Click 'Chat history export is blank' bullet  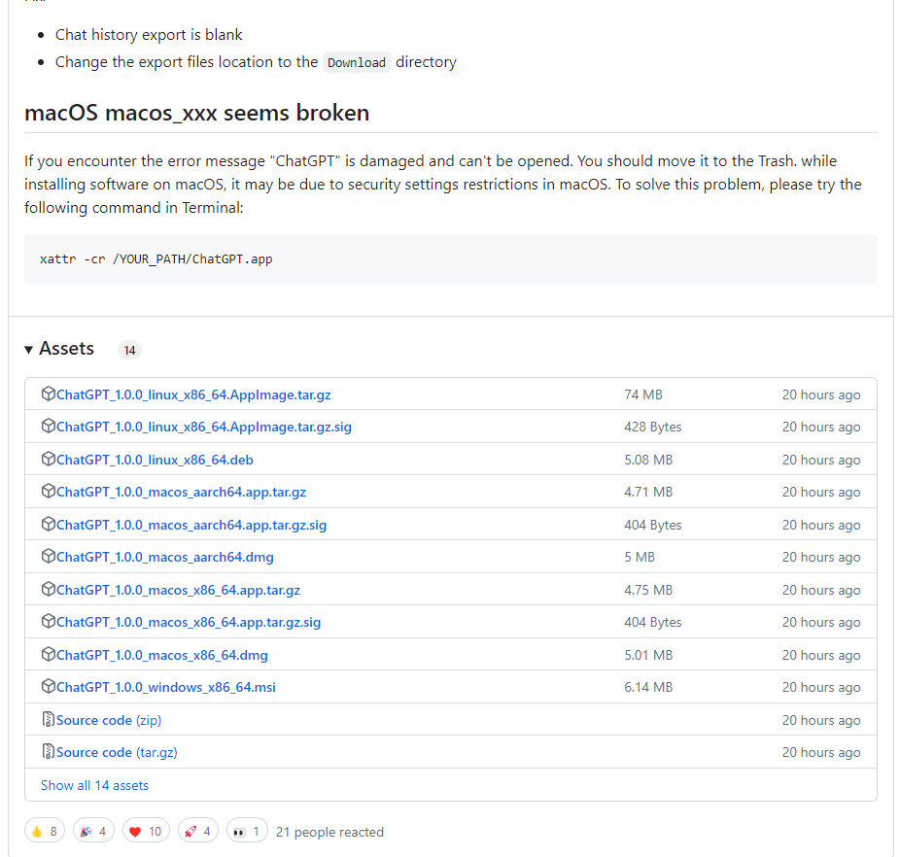tap(149, 35)
